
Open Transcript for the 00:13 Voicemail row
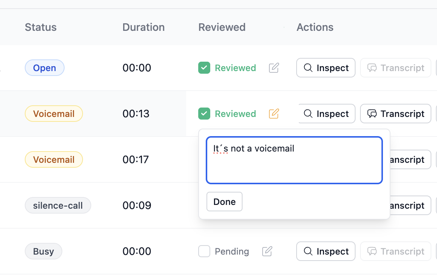coord(396,114)
